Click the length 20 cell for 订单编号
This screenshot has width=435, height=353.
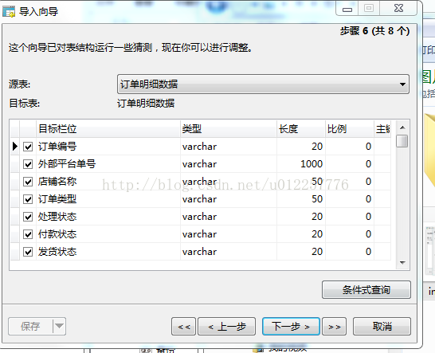[301, 147]
